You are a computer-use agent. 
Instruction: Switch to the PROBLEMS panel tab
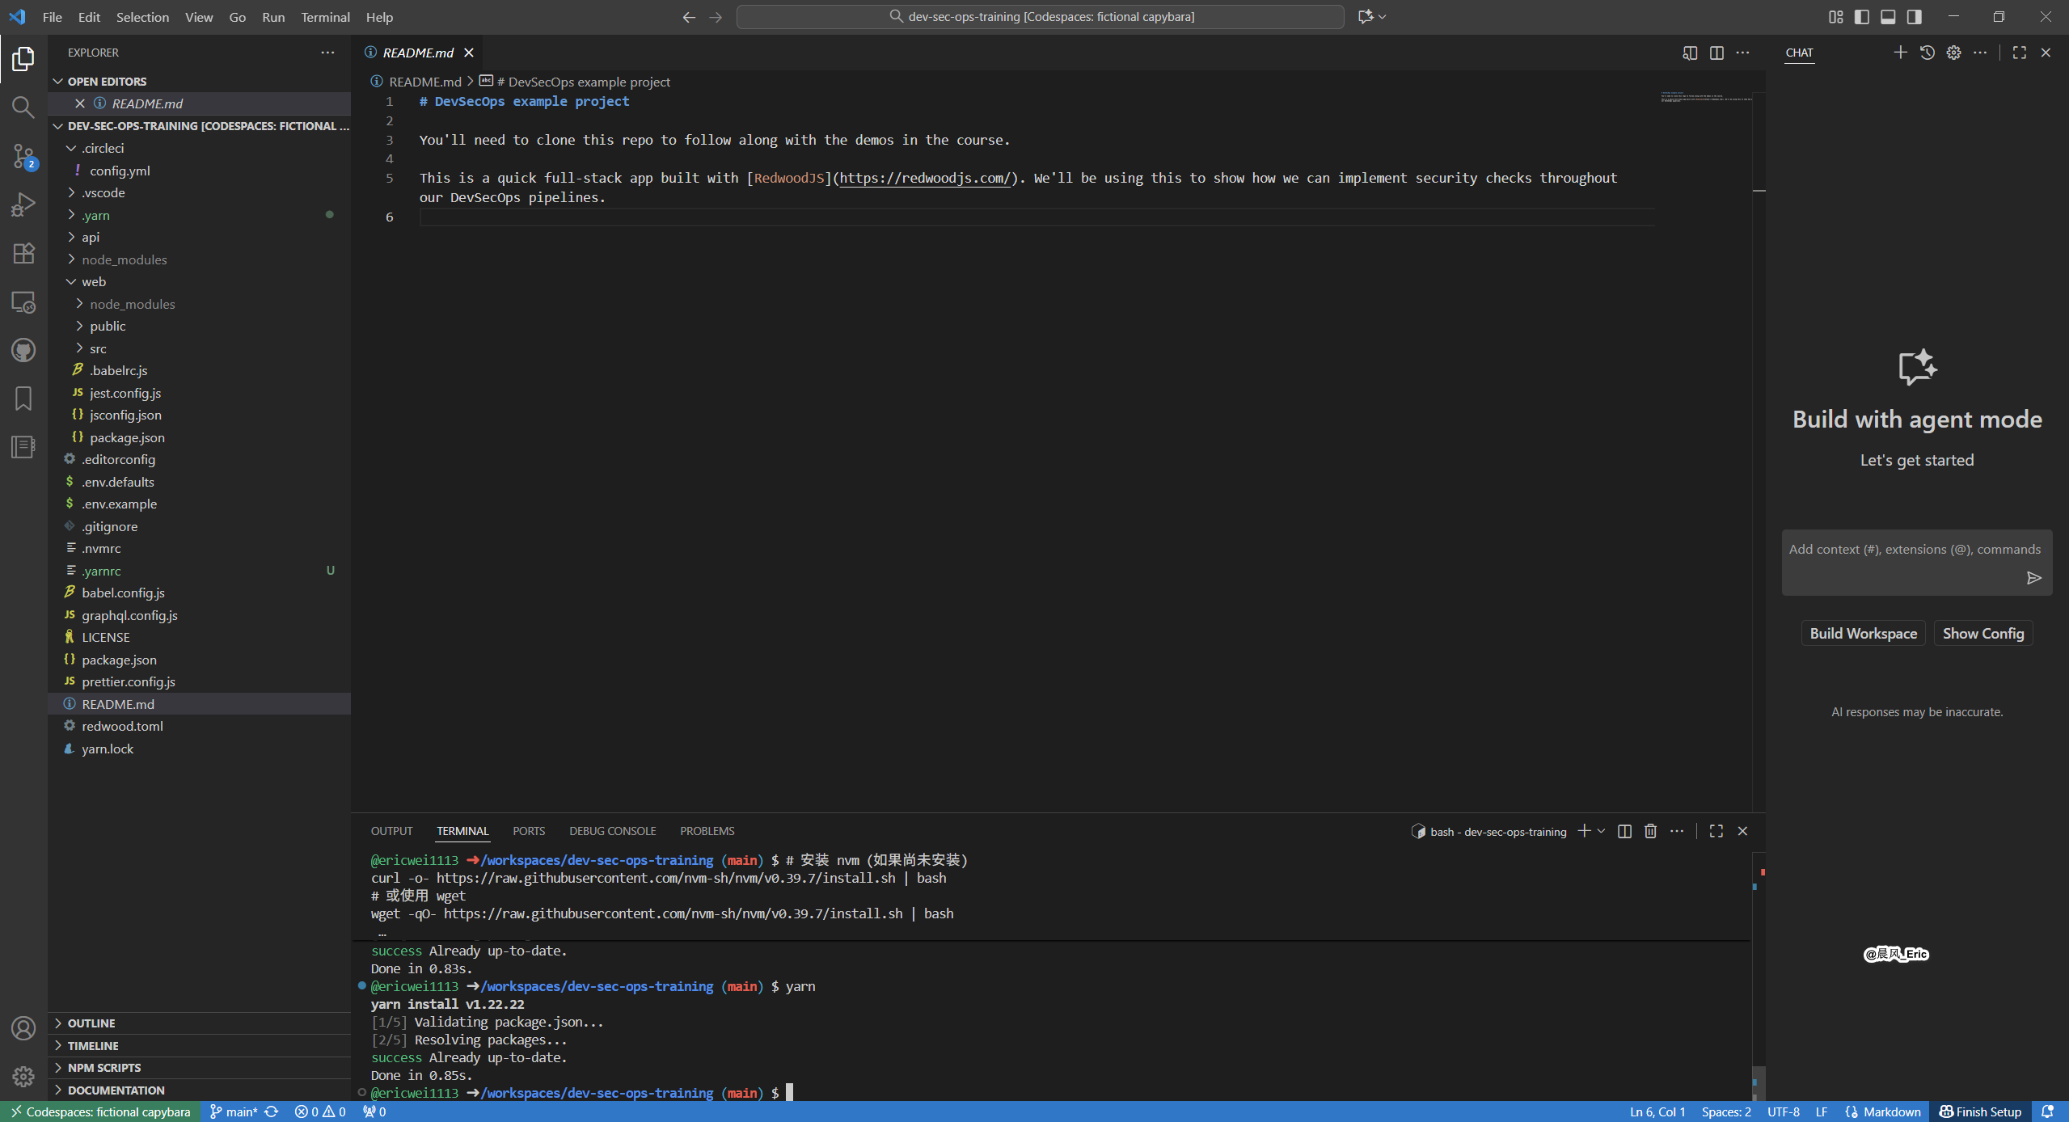pos(707,831)
